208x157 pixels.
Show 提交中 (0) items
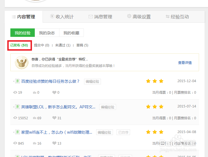41,45
